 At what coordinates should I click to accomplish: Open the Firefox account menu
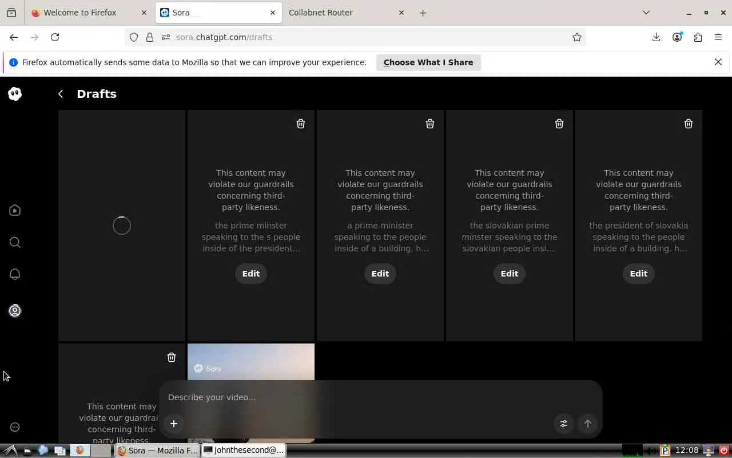click(677, 37)
